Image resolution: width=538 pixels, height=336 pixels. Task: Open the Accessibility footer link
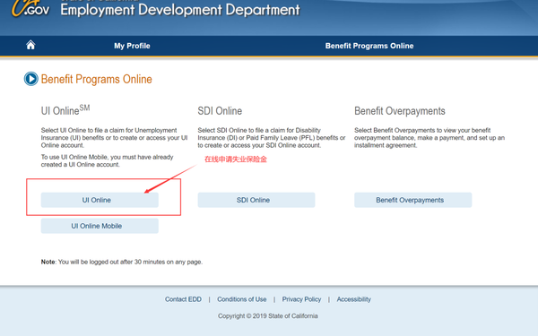(x=354, y=299)
